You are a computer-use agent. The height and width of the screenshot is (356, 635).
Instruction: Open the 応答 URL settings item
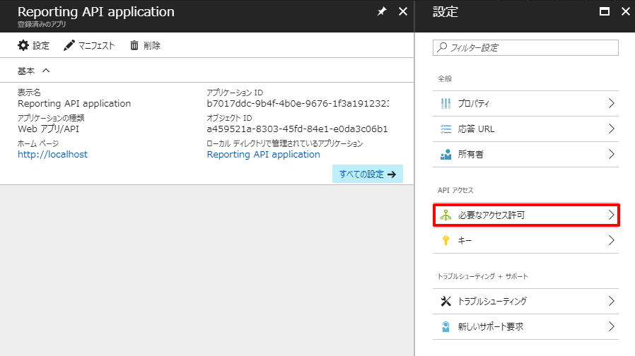point(525,129)
